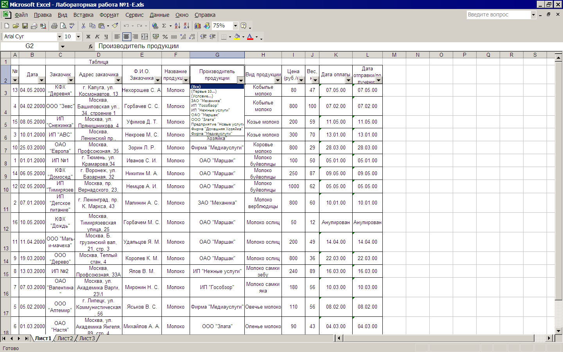563x352 pixels.
Task: Filter by ООО "Злата" in list
Action: (217, 119)
